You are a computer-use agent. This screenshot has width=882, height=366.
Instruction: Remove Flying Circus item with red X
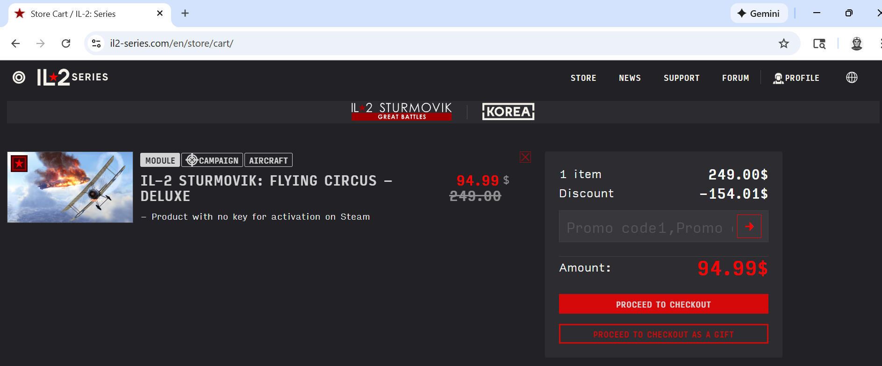[x=525, y=157]
